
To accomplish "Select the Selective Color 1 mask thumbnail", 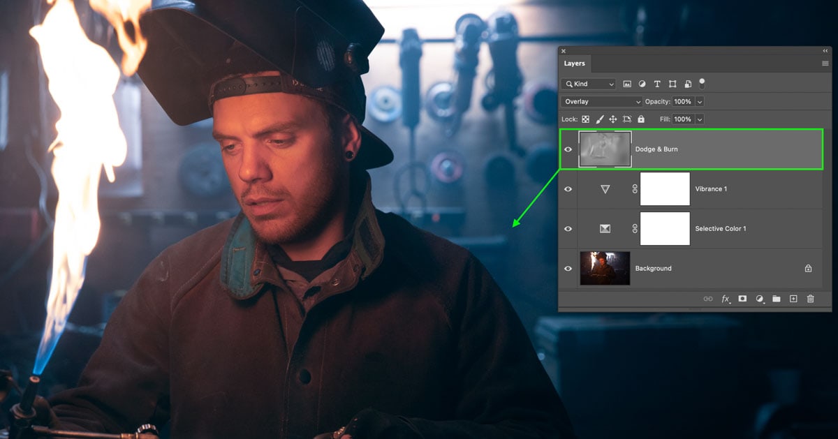I will [x=665, y=229].
